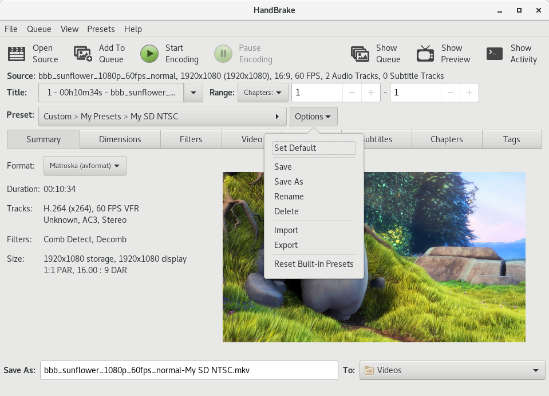Expand the Title dropdown arrow
This screenshot has width=549, height=396.
[193, 93]
